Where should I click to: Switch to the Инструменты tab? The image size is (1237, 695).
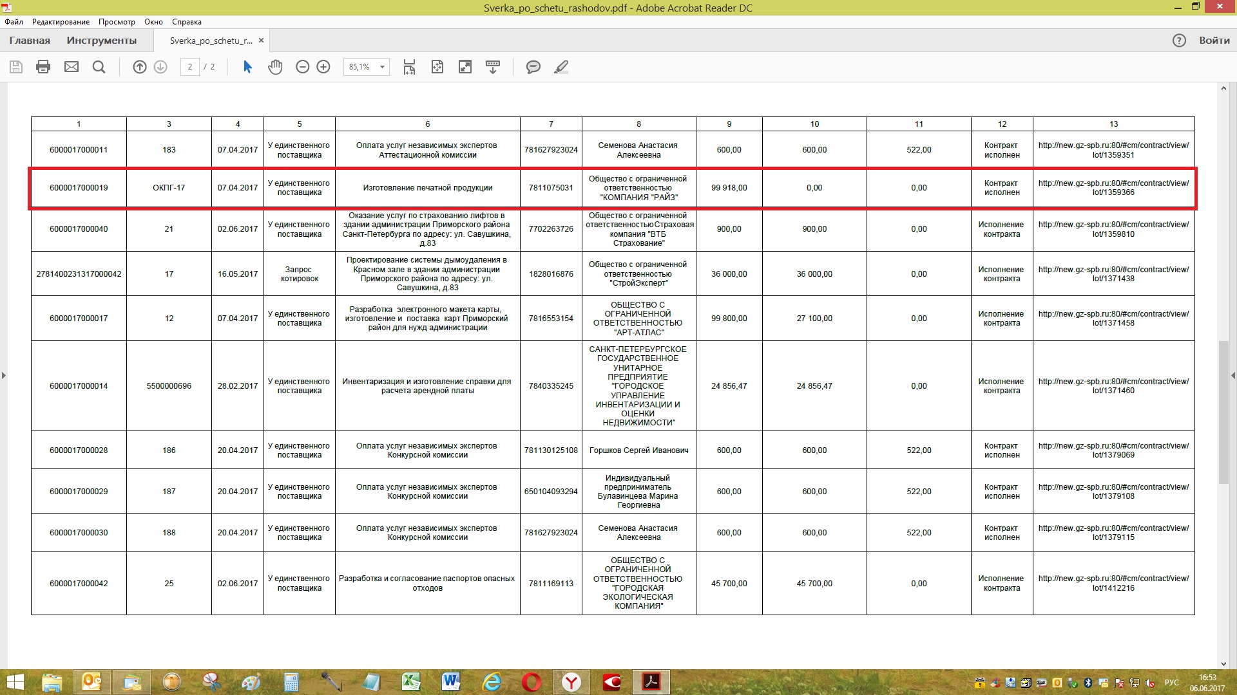101,41
